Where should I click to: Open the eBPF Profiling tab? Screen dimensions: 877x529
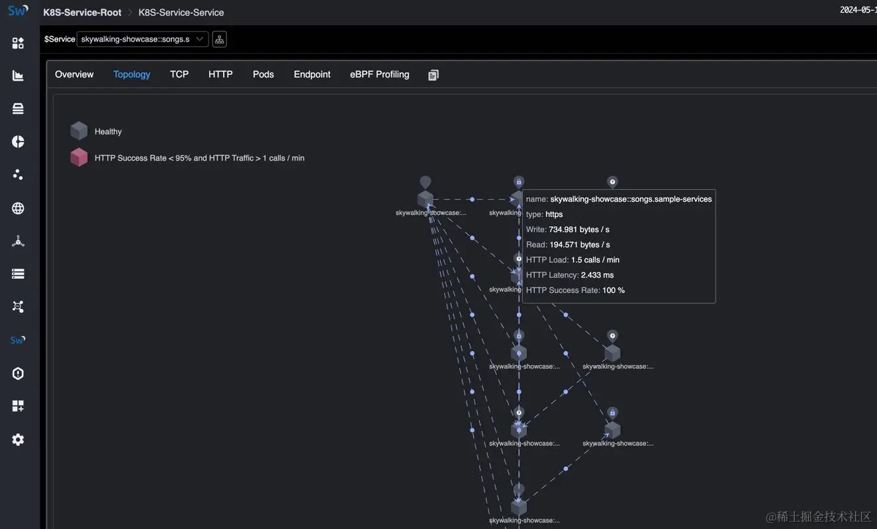tap(379, 74)
